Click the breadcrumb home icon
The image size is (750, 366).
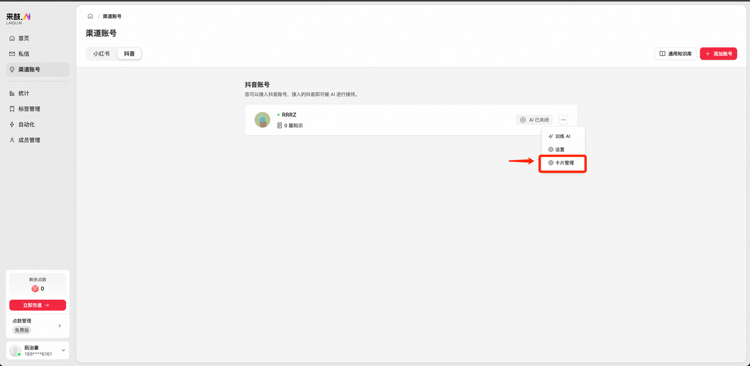90,16
